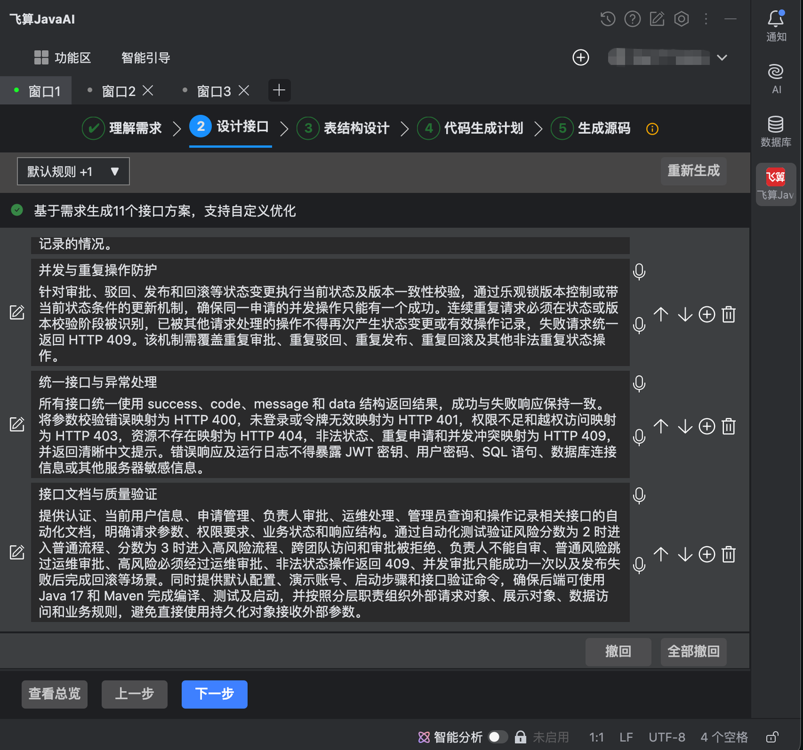This screenshot has height=750, width=803.
Task: Click the 全部撤回 button
Action: pyautogui.click(x=694, y=652)
